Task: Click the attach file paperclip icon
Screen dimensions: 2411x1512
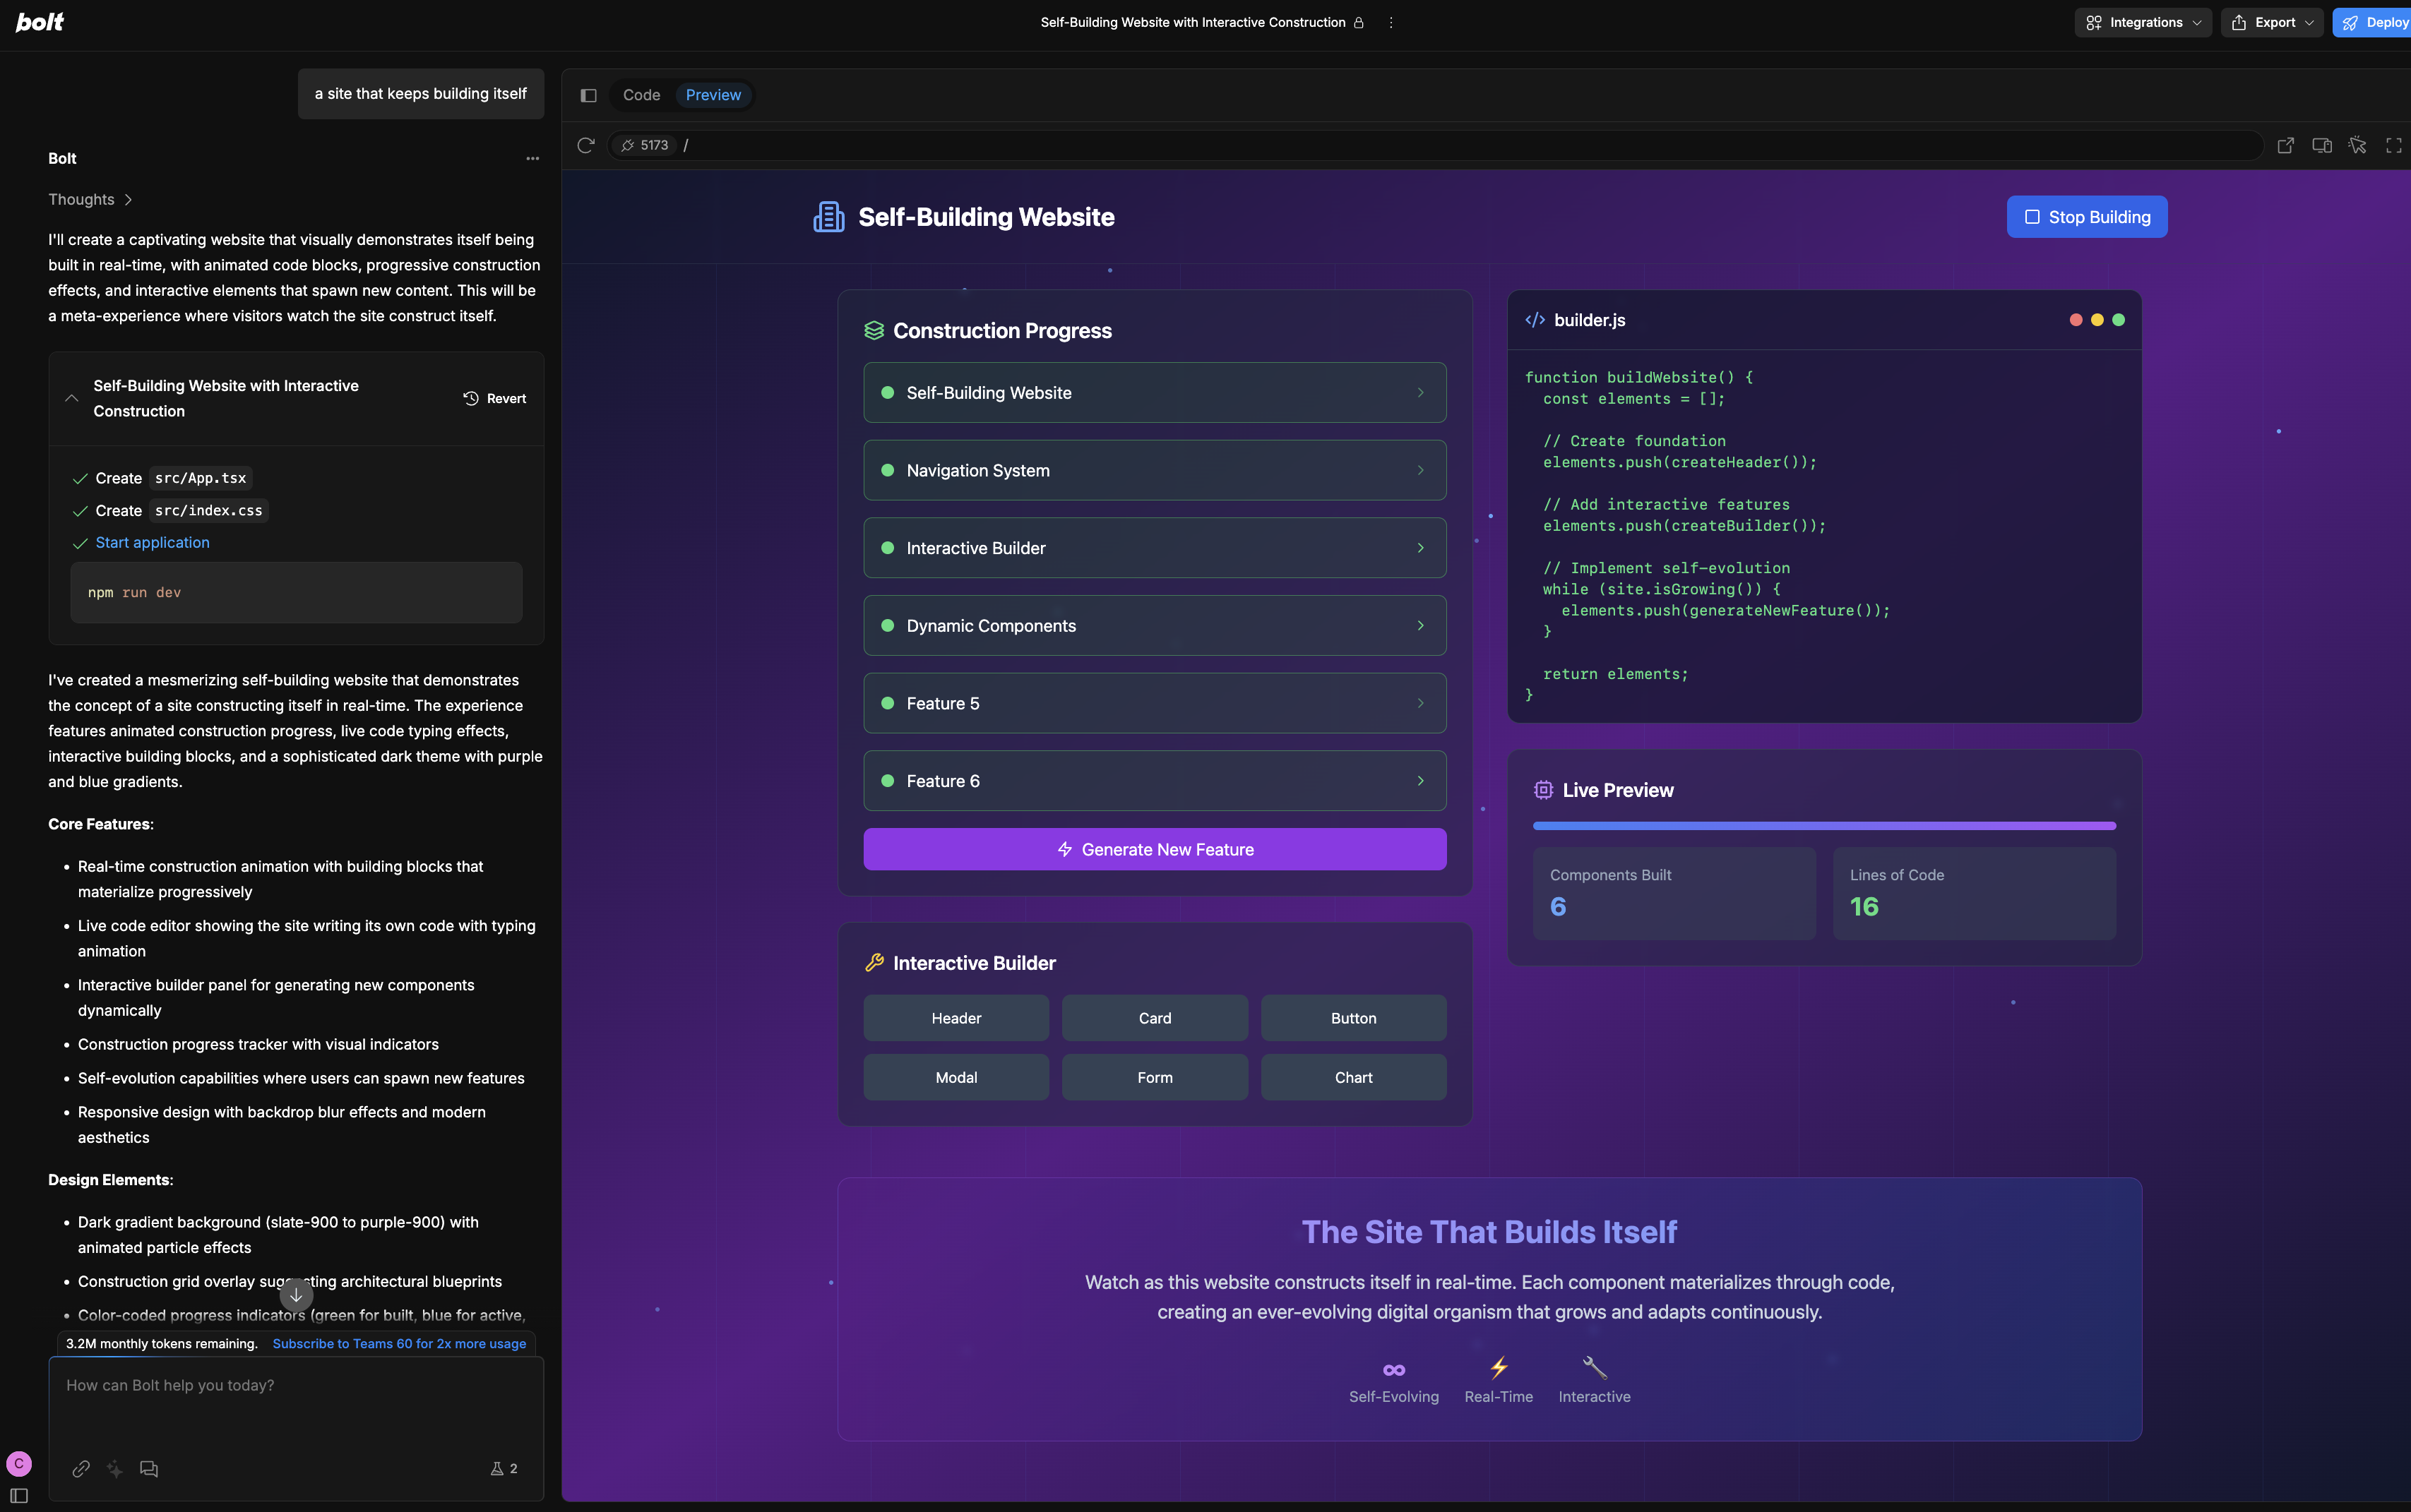Action: tap(81, 1468)
